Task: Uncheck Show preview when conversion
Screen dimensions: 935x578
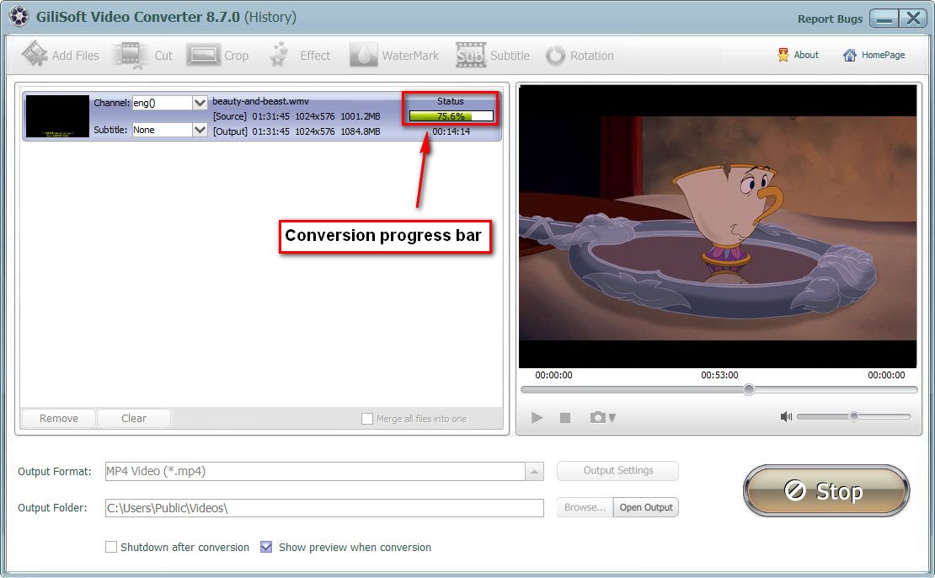Action: 266,547
